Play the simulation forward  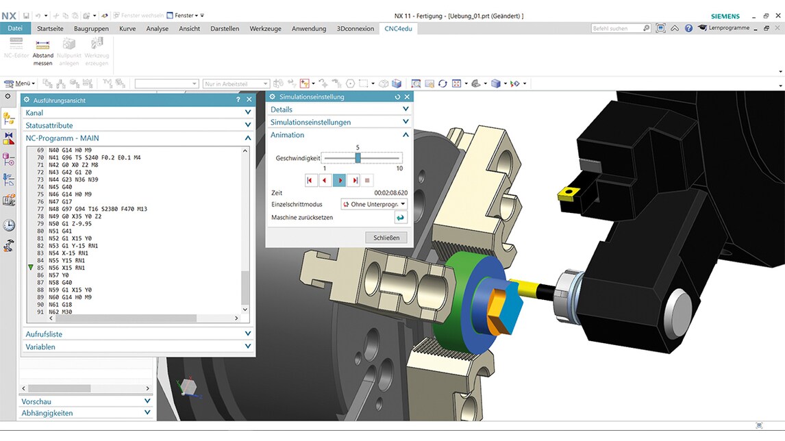[x=340, y=180]
